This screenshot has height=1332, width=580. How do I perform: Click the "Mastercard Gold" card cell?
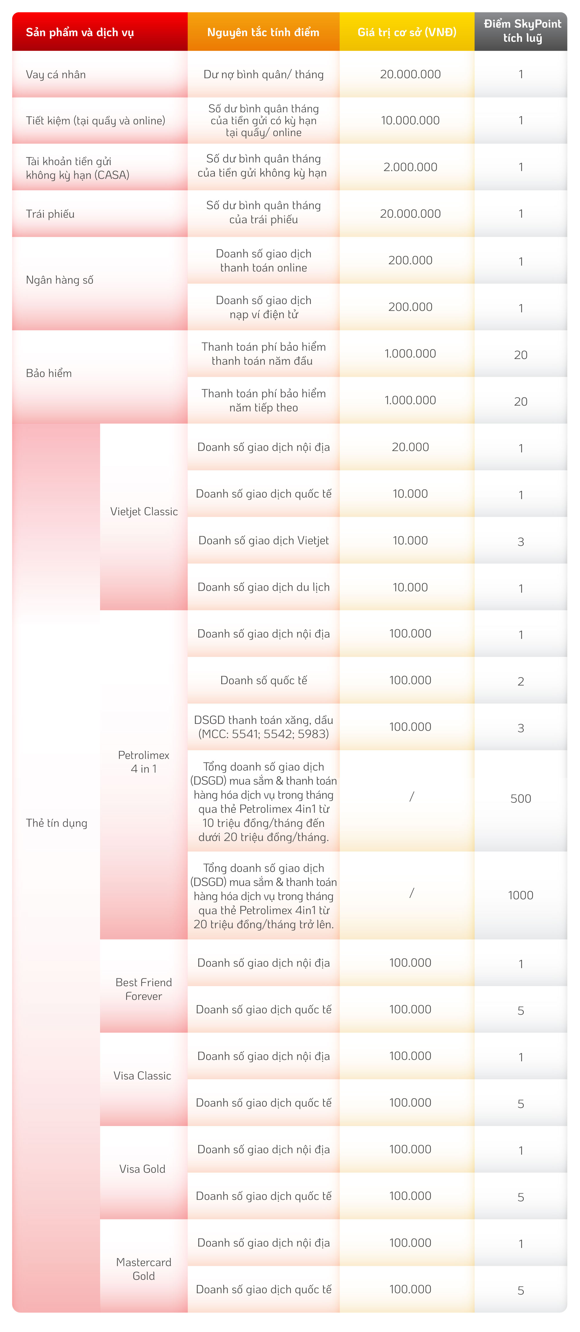(144, 1268)
